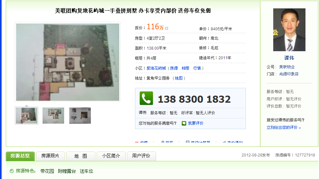Click the 我要评价 review link

pos(196,123)
